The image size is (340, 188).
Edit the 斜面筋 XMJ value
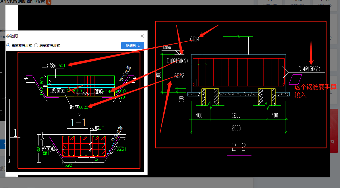[46, 153]
